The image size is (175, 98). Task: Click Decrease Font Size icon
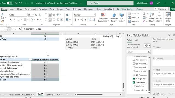40,15
